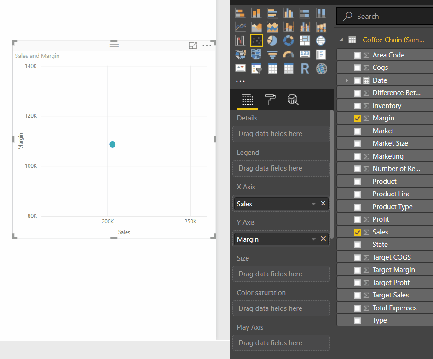Select the treemap visual

coord(305,40)
